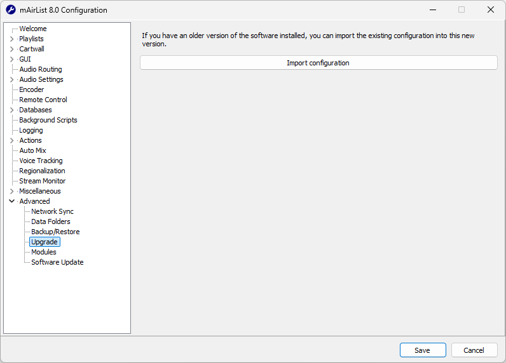
Task: Expand the GUI settings node
Action: pyautogui.click(x=11, y=59)
